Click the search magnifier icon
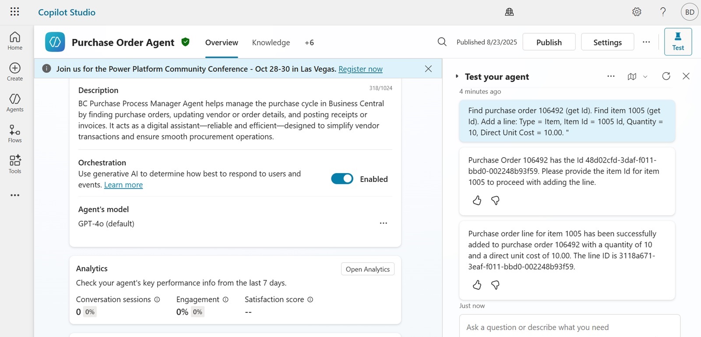Image resolution: width=701 pixels, height=337 pixels. [442, 42]
